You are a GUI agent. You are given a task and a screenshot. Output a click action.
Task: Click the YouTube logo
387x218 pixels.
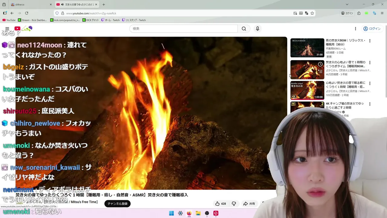tap(23, 28)
